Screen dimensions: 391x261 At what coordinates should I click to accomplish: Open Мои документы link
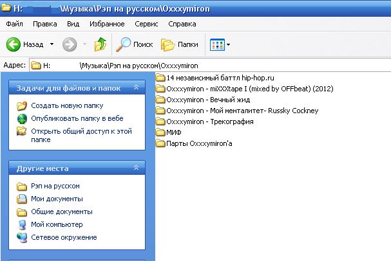57,199
